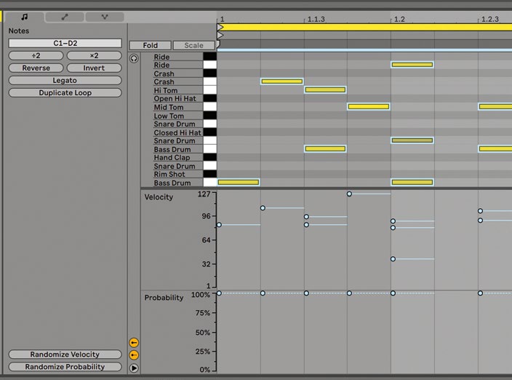Screen dimensions: 512x380
Task: Toggle the Fold button
Action: click(x=151, y=45)
